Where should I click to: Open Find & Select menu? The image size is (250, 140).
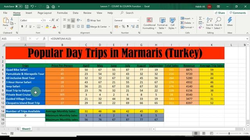coord(218,23)
